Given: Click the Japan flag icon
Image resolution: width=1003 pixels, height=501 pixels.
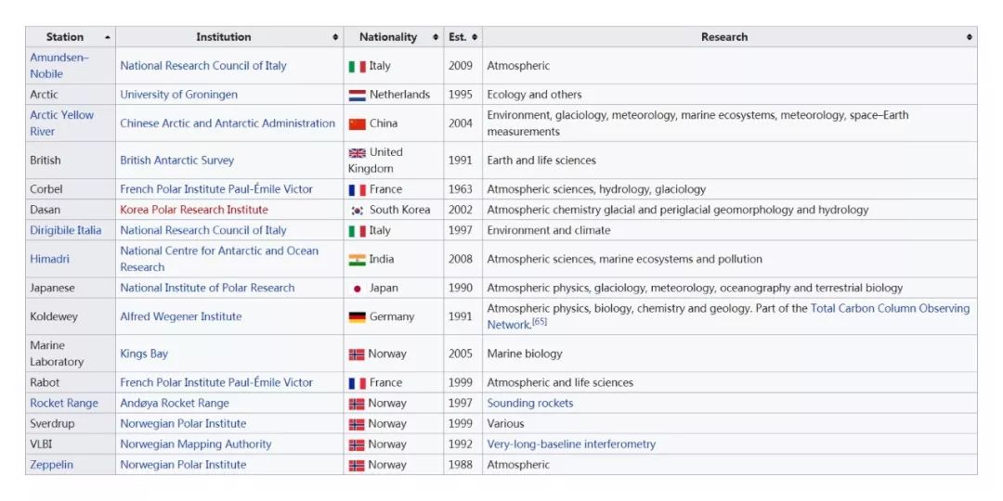Looking at the screenshot, I should click(357, 289).
